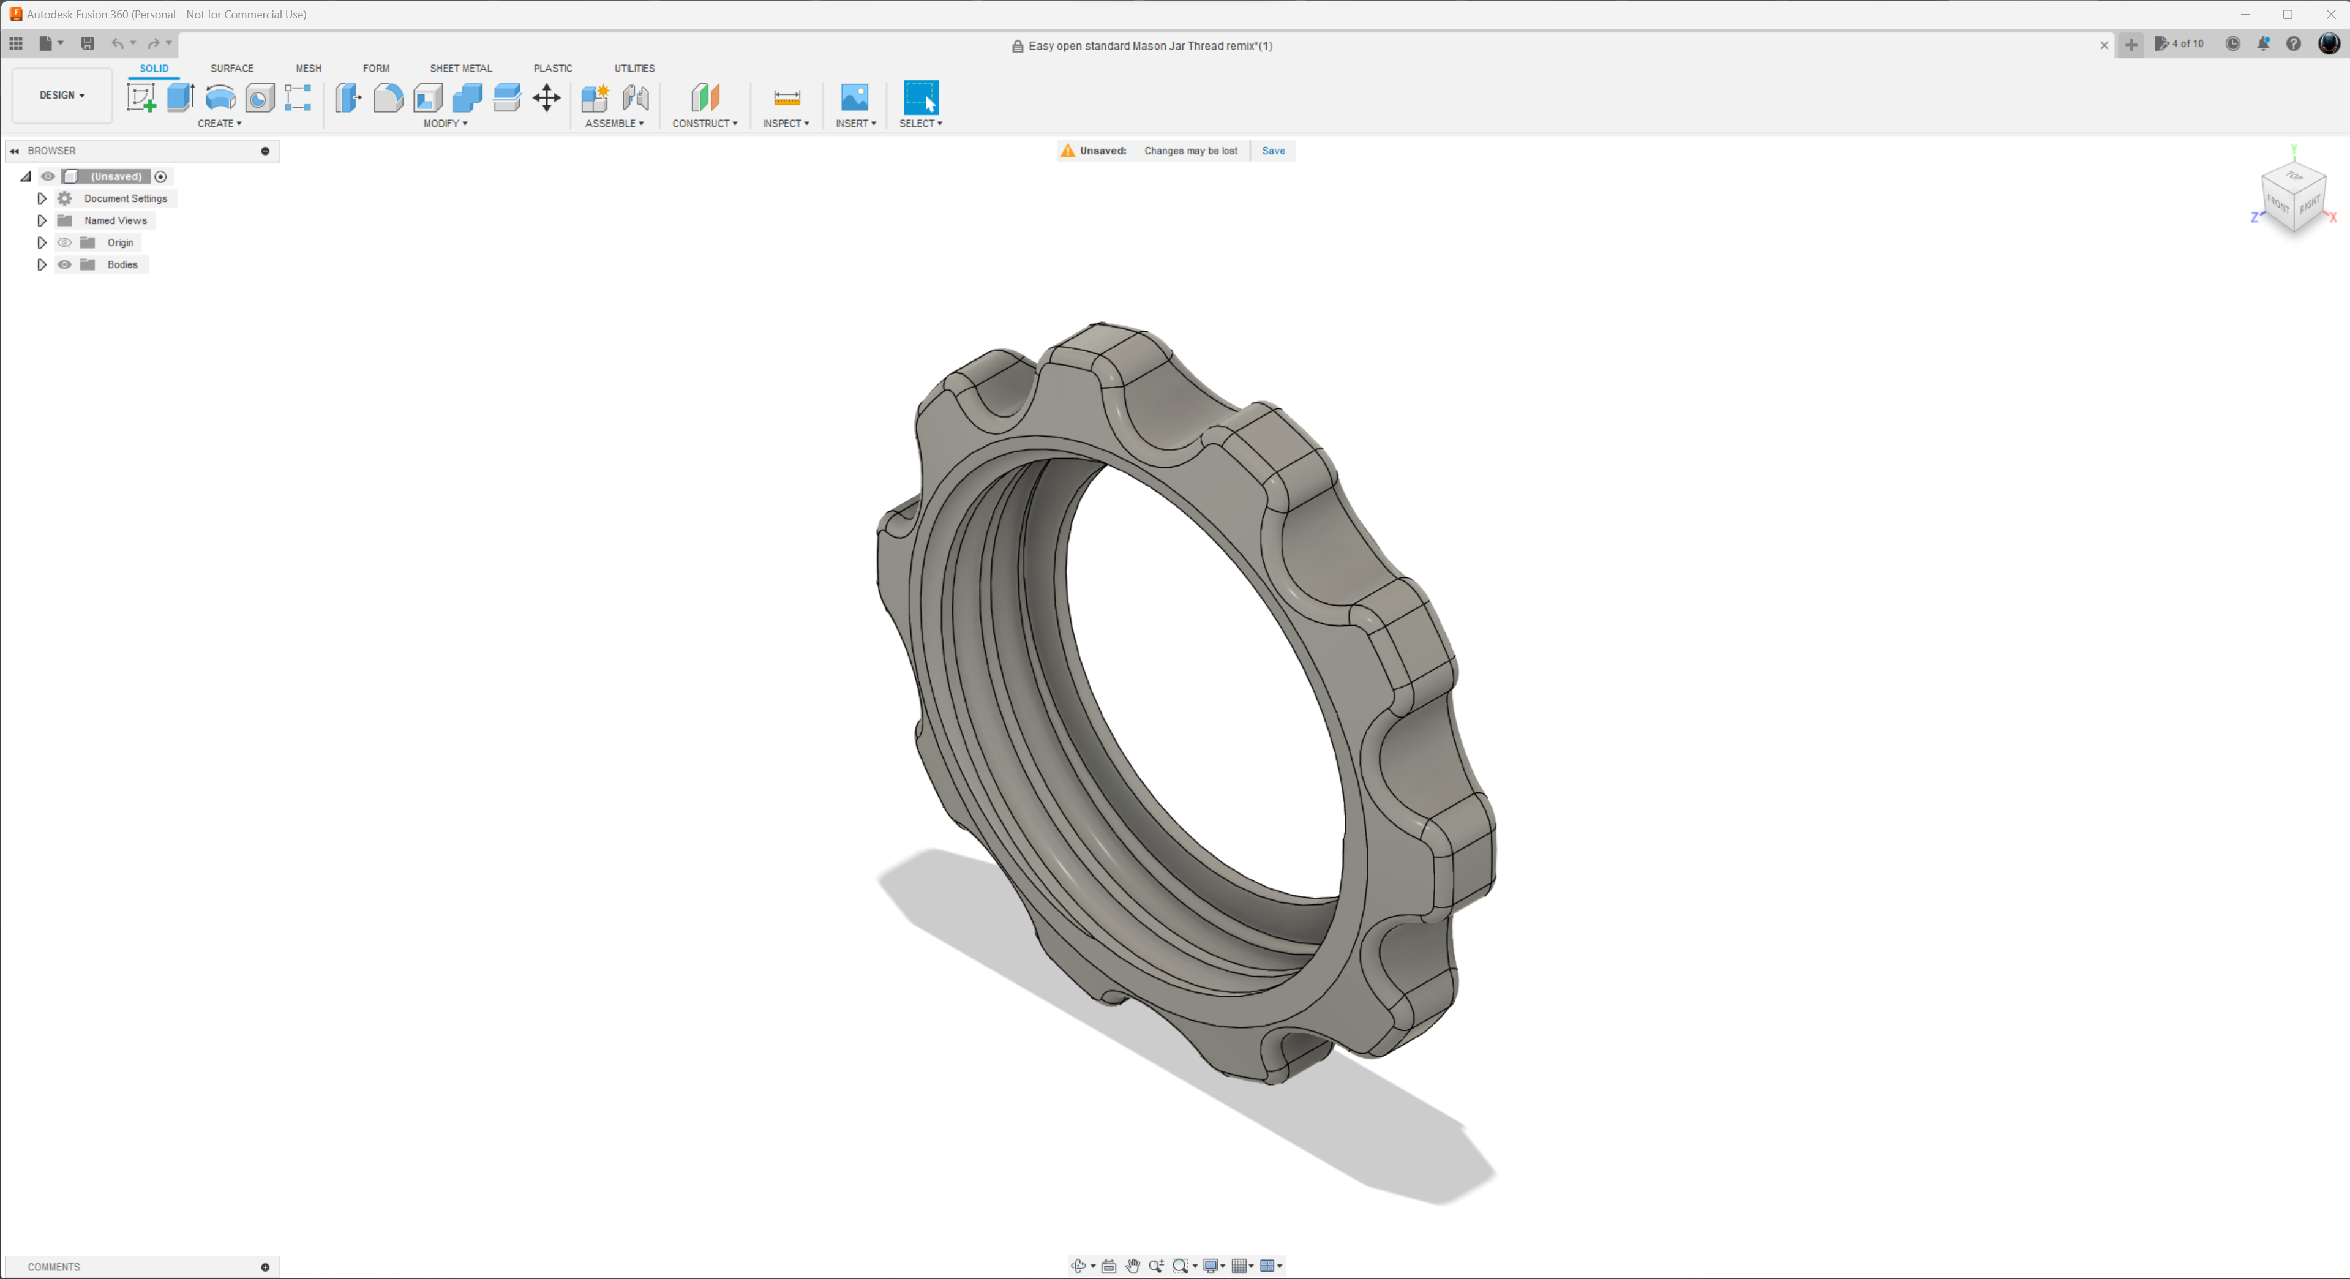2350x1279 pixels.
Task: Activate the Pan tool in navigation bar
Action: tap(1132, 1266)
